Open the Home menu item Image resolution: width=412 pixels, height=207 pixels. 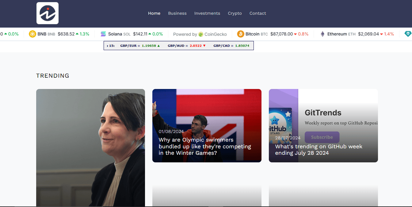154,13
